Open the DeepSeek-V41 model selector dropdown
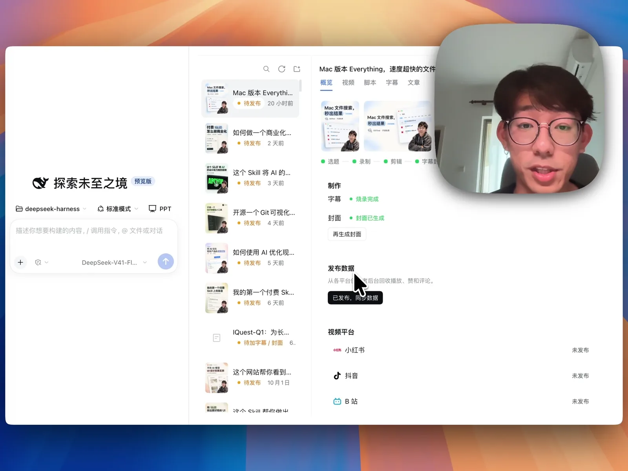This screenshot has width=628, height=471. [x=114, y=263]
